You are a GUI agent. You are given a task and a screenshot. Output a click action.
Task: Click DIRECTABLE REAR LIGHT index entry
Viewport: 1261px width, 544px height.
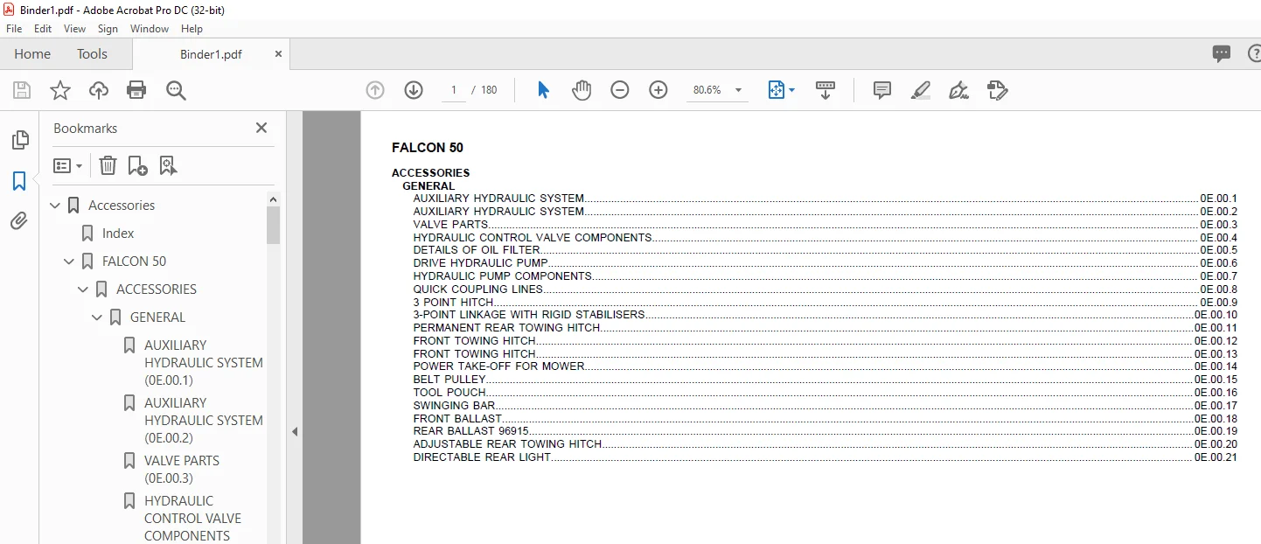482,457
